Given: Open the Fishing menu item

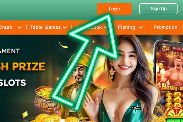Looking at the screenshot, I should tap(127, 27).
